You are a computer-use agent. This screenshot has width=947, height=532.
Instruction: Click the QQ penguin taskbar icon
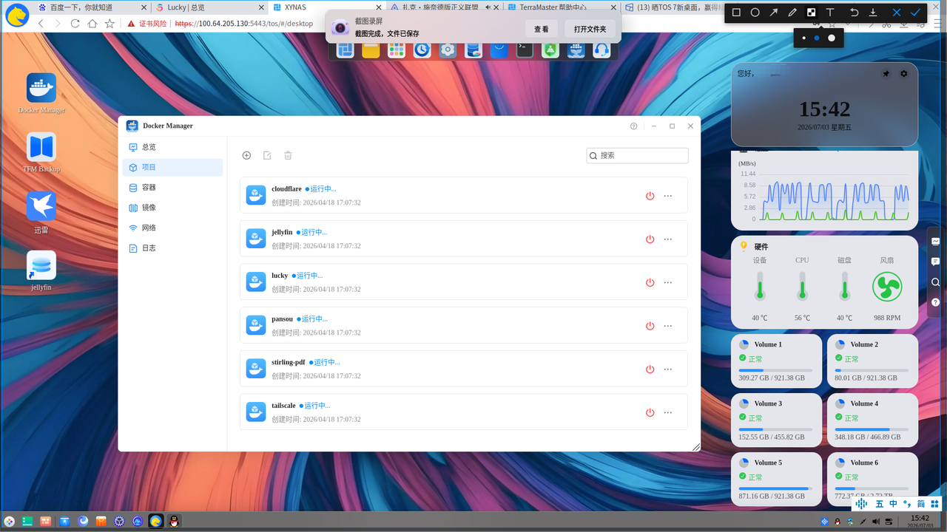[x=174, y=521]
